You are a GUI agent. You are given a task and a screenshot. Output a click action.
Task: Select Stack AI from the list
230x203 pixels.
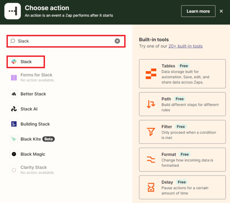[24, 109]
